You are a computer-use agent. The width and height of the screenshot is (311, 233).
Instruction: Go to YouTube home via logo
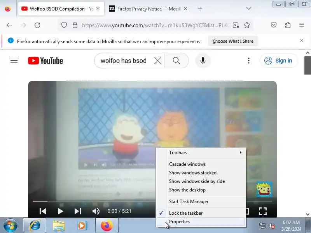pos(45,61)
